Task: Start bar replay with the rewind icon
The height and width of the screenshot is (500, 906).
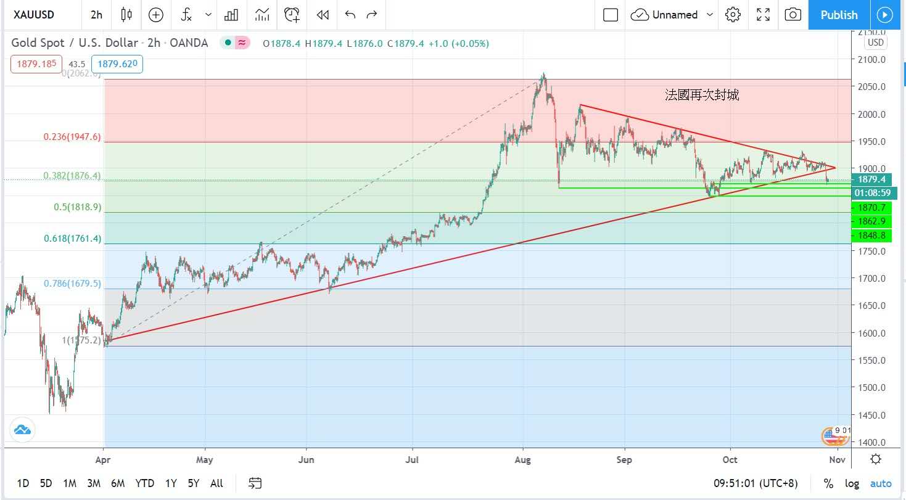Action: [x=322, y=15]
